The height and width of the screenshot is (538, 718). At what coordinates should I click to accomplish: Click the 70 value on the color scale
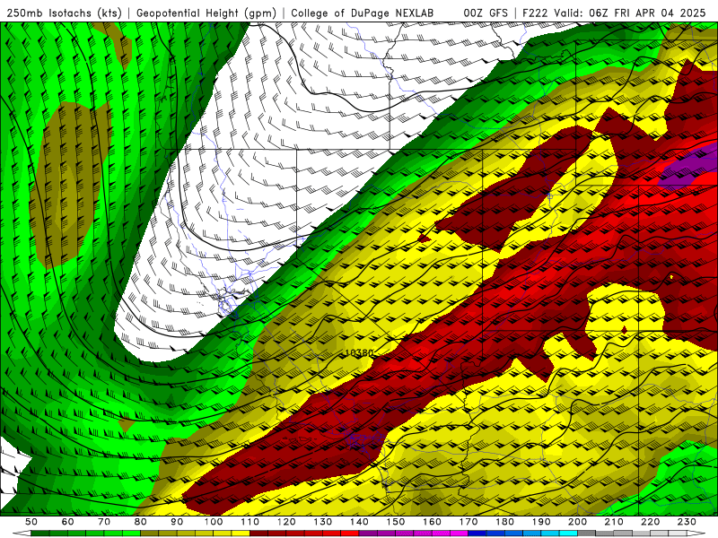click(x=104, y=522)
